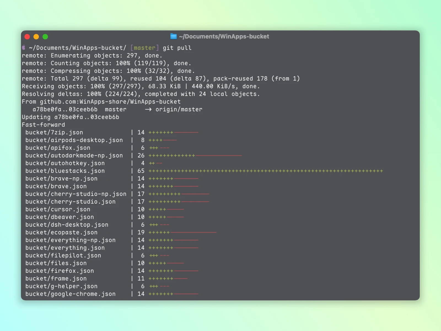Click the window title ~/Documents/WinApps-bucket
The width and height of the screenshot is (441, 331).
(x=224, y=36)
